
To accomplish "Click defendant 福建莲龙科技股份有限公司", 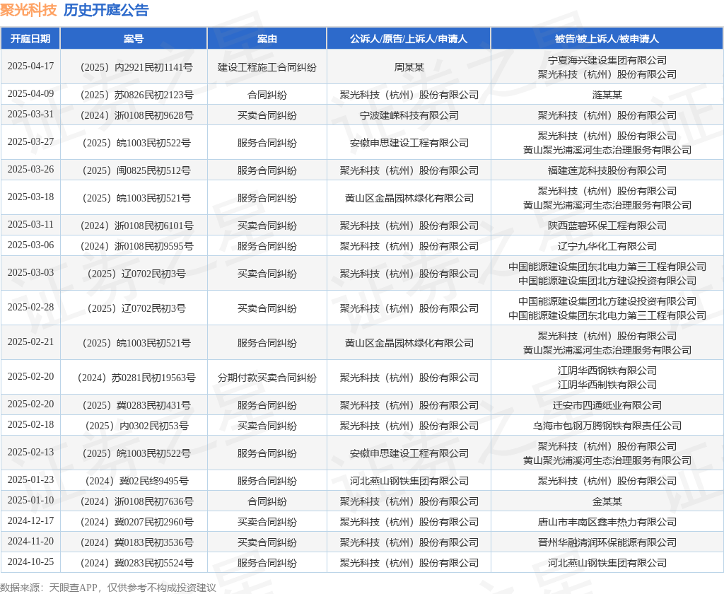I will [x=607, y=171].
